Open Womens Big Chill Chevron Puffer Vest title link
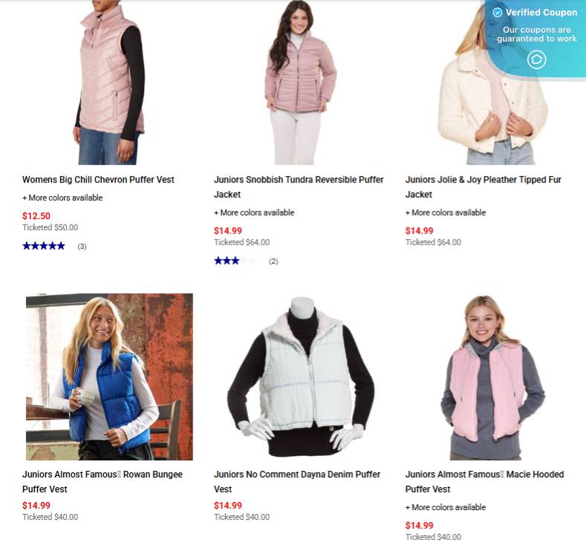This screenshot has width=586, height=554. 98,180
